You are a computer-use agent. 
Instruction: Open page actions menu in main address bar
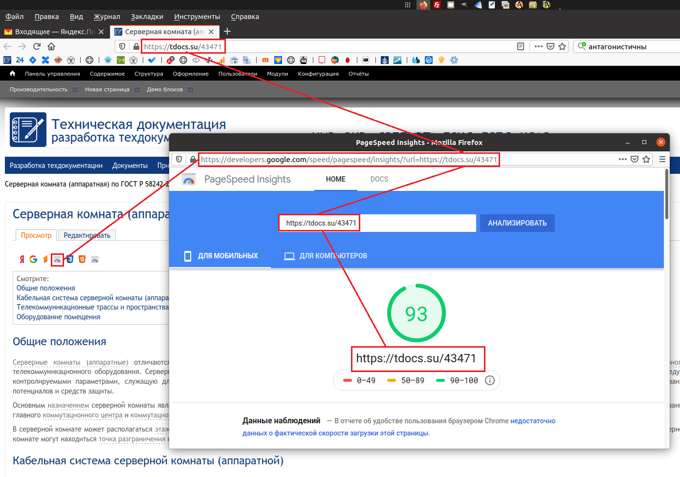[x=539, y=46]
